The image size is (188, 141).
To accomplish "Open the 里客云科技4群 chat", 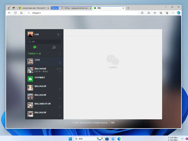I will tap(44, 96).
